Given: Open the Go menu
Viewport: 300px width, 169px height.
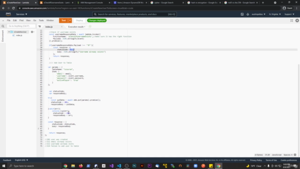Looking at the screenshot, I should coord(35,20).
